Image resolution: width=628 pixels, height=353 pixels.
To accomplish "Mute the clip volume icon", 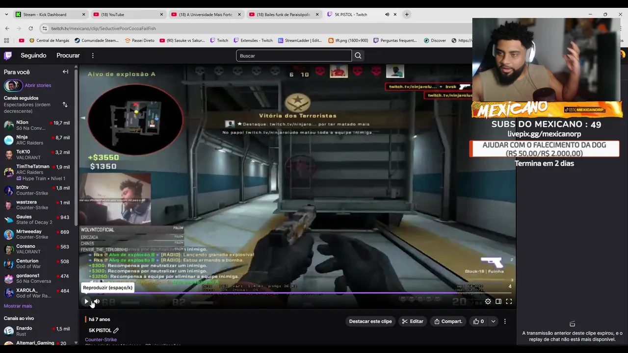I will (x=97, y=302).
